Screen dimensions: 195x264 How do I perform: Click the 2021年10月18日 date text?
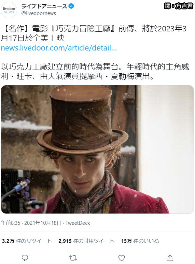coord(43,223)
